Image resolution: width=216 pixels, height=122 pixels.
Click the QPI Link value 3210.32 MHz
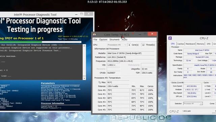pyautogui.click(x=192, y=97)
